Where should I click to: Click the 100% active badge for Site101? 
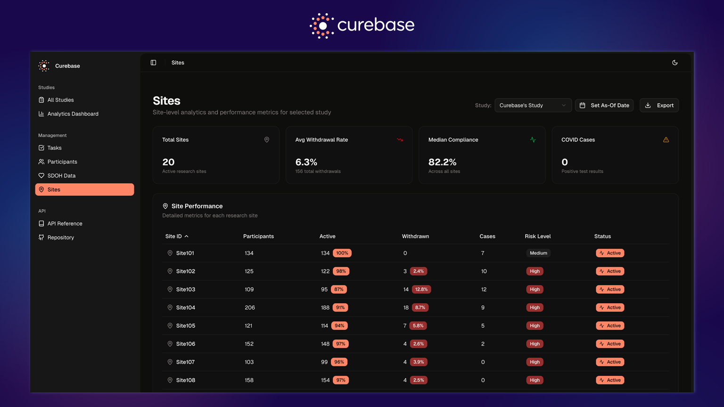pyautogui.click(x=342, y=253)
